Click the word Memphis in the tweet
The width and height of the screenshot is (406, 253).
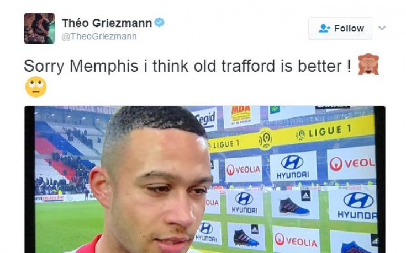coord(104,66)
